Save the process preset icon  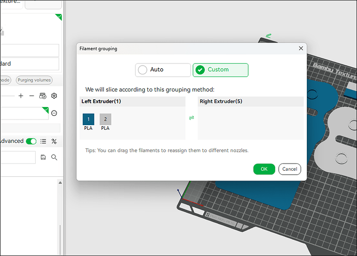[x=43, y=157]
